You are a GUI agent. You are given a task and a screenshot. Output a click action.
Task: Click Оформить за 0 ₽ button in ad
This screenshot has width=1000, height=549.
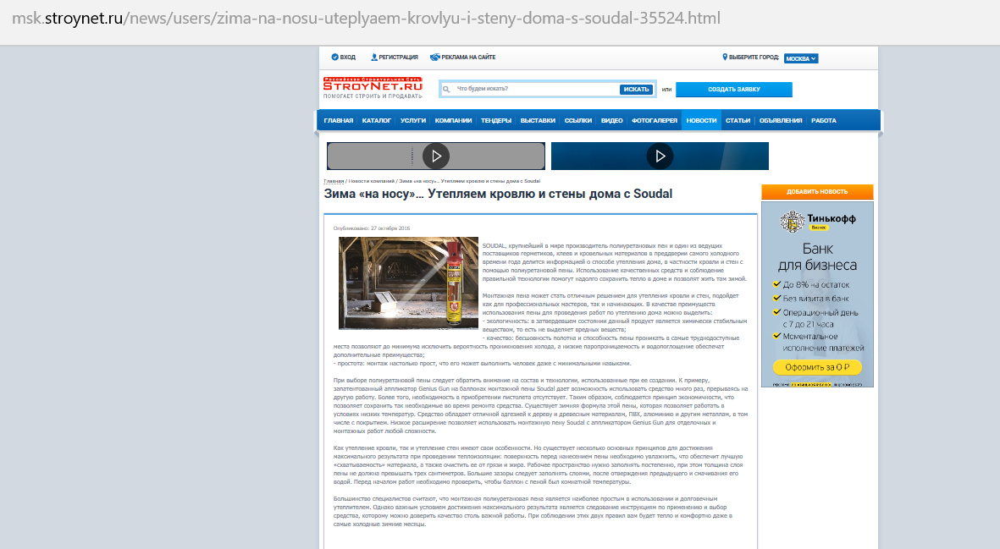817,367
